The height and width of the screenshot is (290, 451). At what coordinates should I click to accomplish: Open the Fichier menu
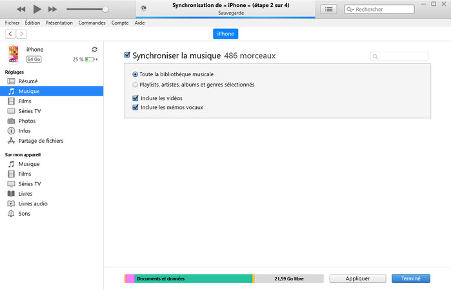point(12,23)
